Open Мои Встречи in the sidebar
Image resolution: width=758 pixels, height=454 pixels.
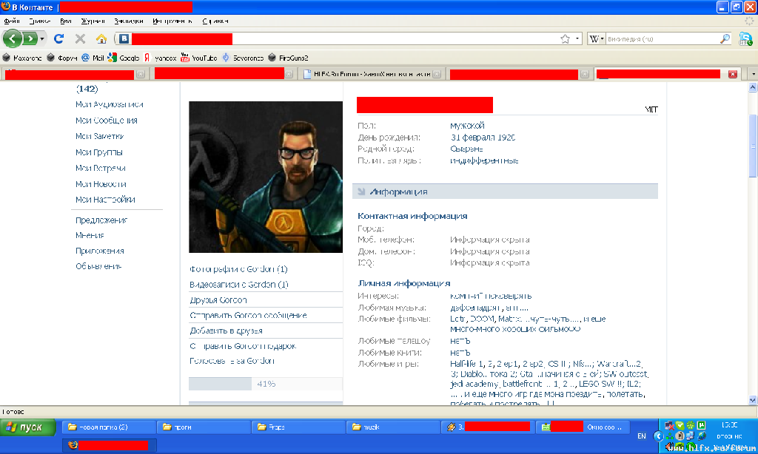point(101,168)
